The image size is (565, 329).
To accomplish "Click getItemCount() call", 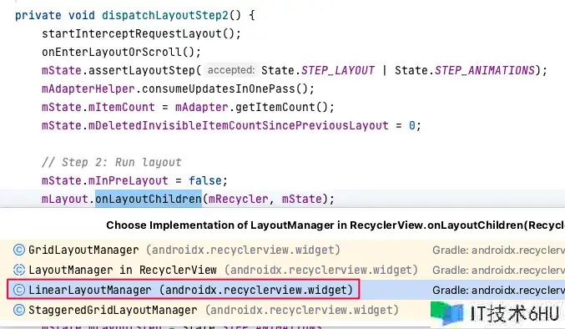I will 285,107.
